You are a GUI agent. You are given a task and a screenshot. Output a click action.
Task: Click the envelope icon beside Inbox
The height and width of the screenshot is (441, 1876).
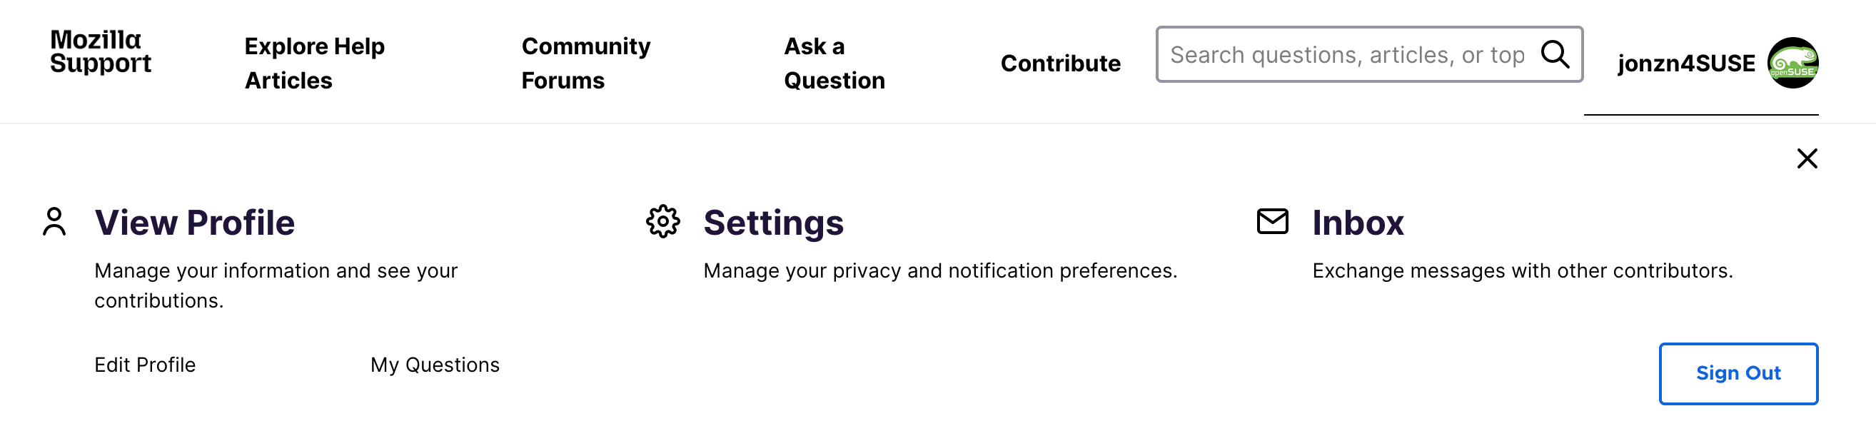(1272, 221)
